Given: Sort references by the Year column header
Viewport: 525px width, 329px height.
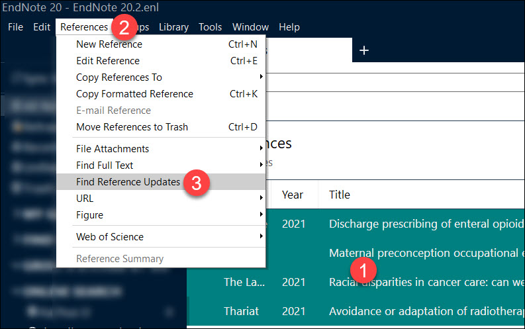Looking at the screenshot, I should point(293,195).
